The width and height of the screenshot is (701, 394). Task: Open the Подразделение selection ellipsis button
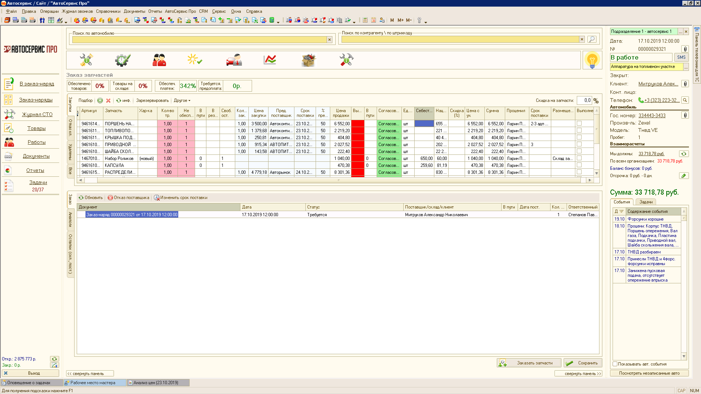tap(680, 32)
